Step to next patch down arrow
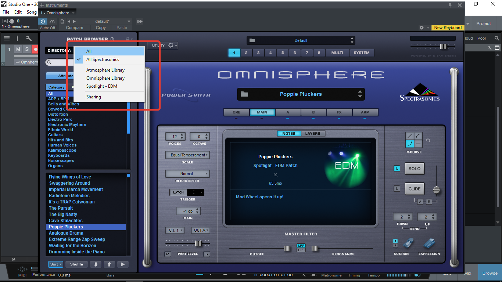The height and width of the screenshot is (282, 502). [96, 264]
